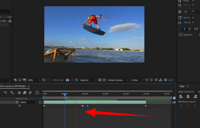Click the teal layer bar in timeline
This screenshot has width=200, height=128.
pyautogui.click(x=95, y=102)
